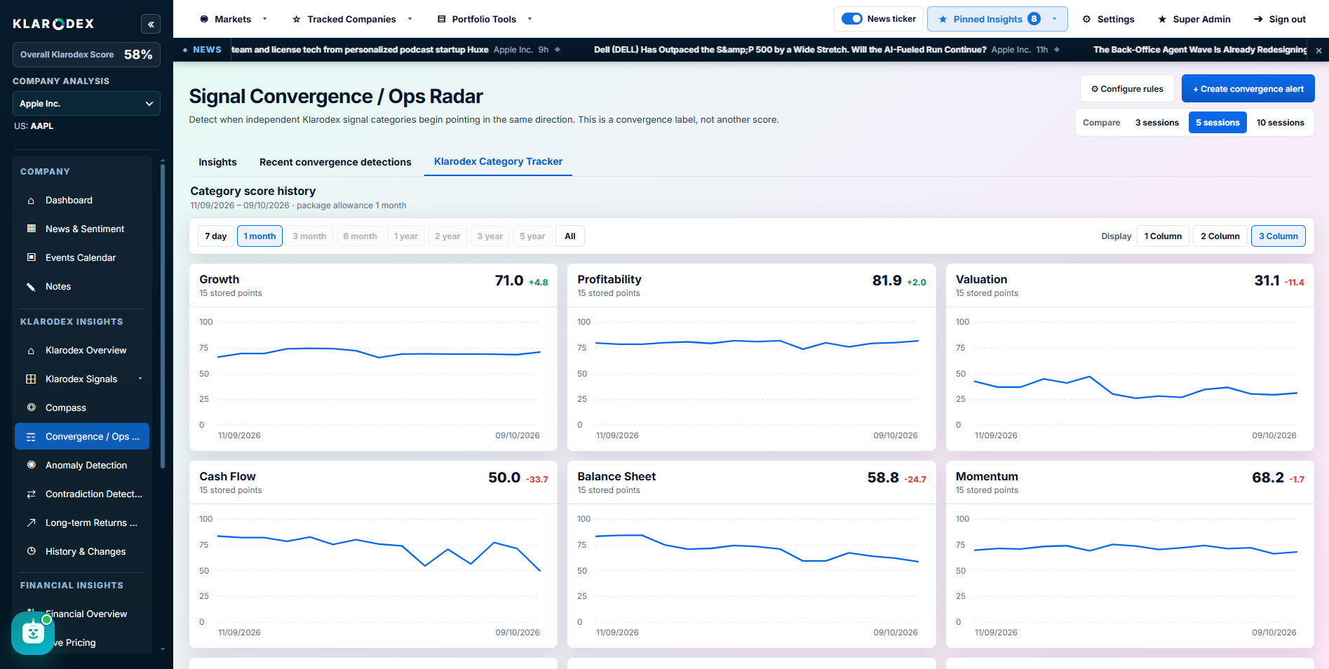This screenshot has height=669, width=1329.
Task: Switch display to 1 Column
Action: tap(1163, 236)
